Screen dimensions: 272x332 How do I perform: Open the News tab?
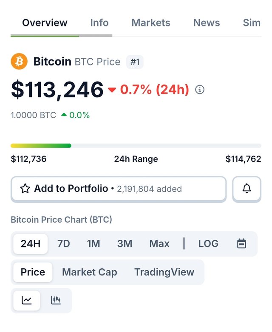click(207, 23)
